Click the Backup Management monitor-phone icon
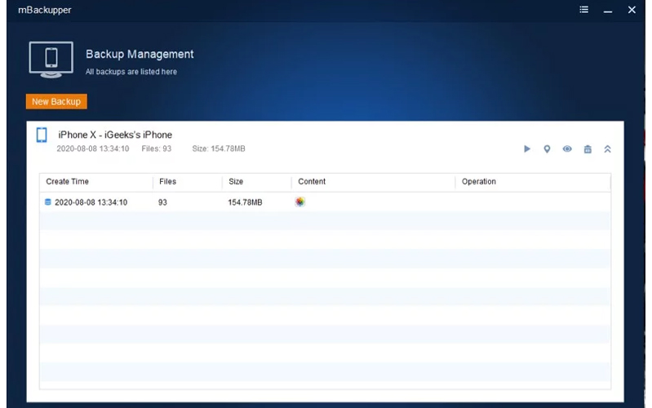This screenshot has height=408, width=652. tap(51, 60)
